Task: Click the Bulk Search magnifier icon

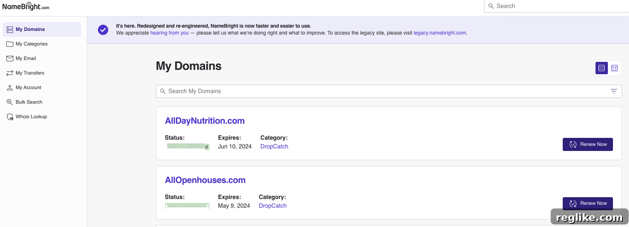Action: tap(10, 102)
